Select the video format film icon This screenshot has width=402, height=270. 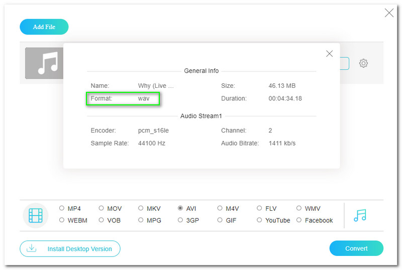click(36, 215)
